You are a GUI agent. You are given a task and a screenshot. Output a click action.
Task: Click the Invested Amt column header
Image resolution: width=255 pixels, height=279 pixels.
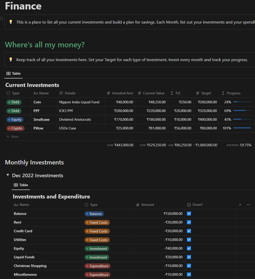click(120, 93)
